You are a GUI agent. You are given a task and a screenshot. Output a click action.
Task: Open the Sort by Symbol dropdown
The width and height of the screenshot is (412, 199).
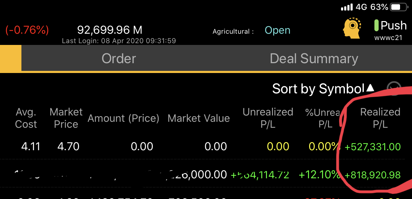pos(323,89)
